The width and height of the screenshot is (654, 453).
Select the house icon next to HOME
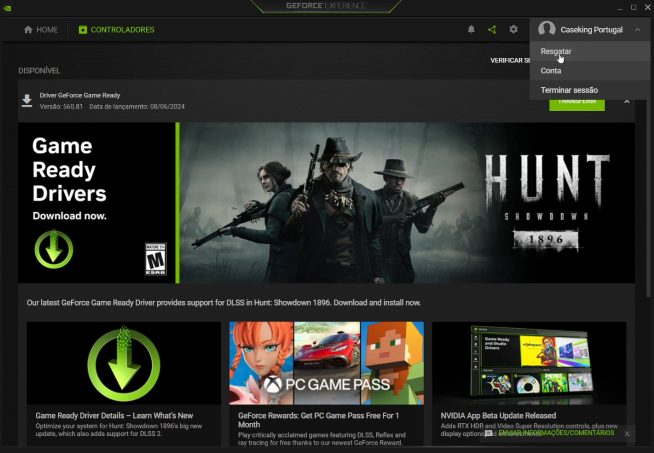pyautogui.click(x=28, y=29)
